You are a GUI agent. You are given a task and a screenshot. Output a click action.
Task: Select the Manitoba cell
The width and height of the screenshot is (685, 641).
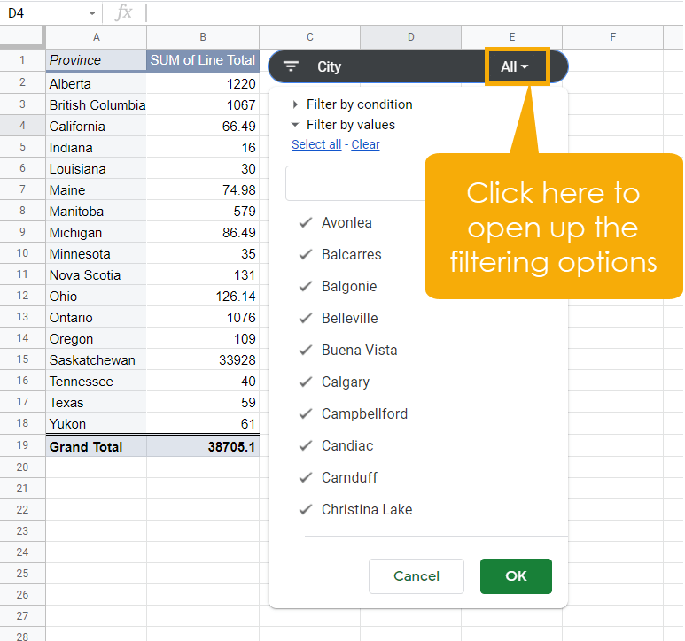(96, 212)
